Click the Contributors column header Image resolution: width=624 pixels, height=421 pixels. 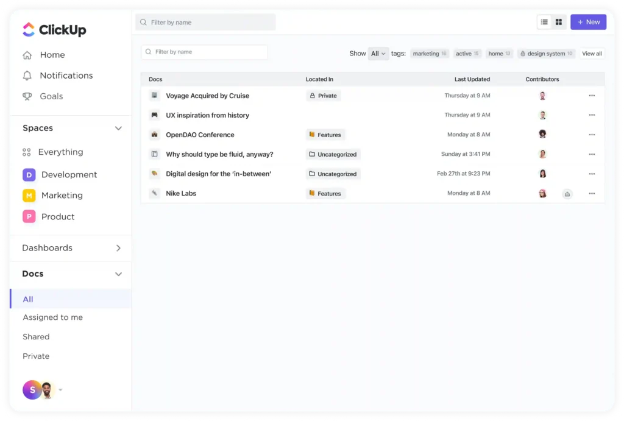[x=542, y=79]
